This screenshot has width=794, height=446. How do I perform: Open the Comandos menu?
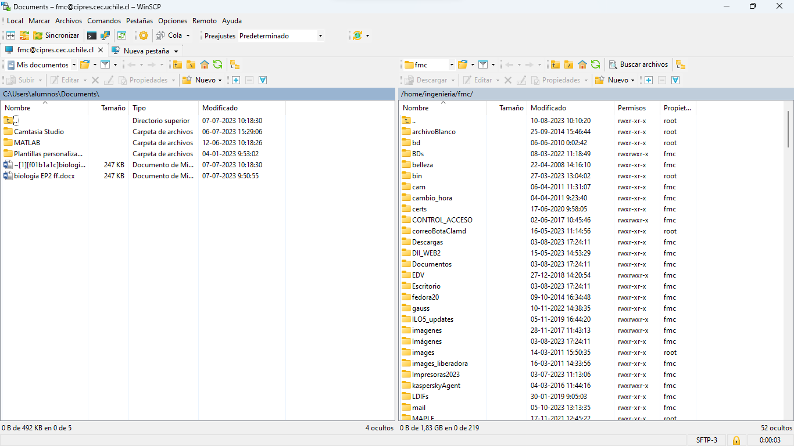pos(104,20)
